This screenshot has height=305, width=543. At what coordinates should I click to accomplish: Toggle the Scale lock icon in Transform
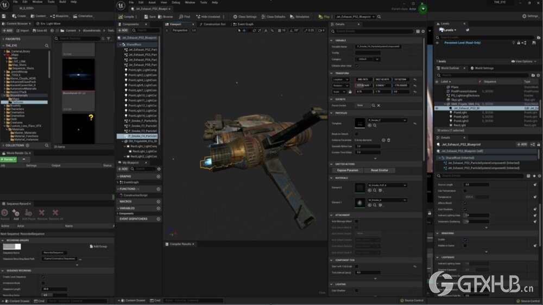350,92
